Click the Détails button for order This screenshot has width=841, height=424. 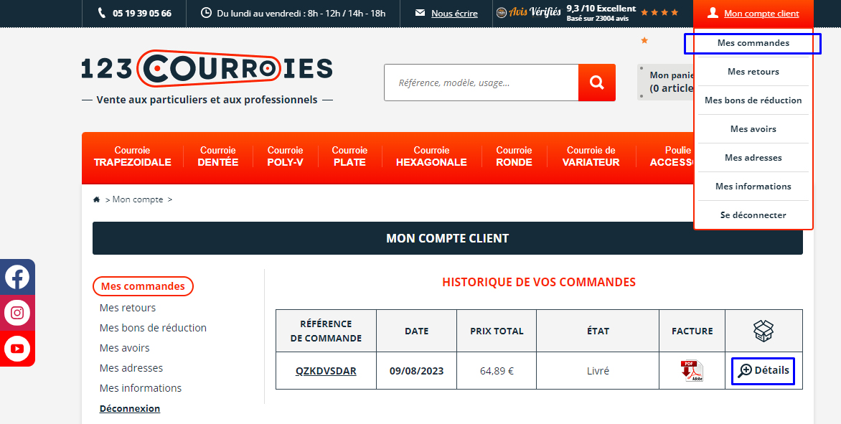point(764,371)
